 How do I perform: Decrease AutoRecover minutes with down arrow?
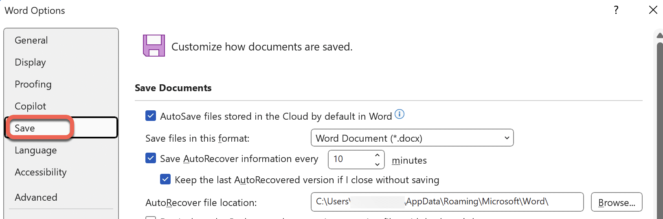click(378, 164)
